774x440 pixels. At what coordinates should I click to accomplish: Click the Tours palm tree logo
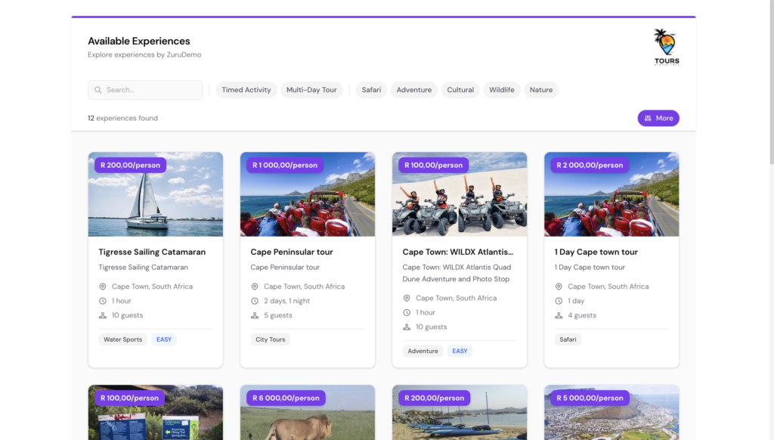[666, 46]
